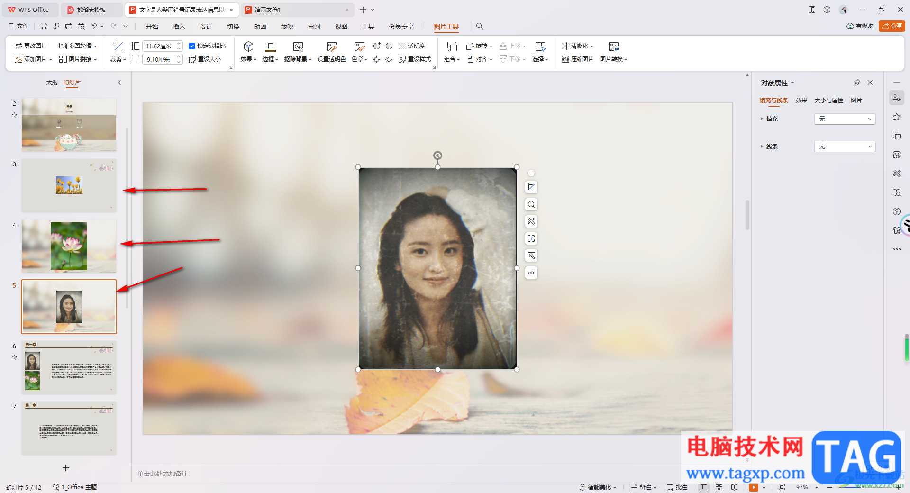Viewport: 910px width, 493px height.
Task: Click the notes field 单击此处添加备注
Action: (x=163, y=474)
